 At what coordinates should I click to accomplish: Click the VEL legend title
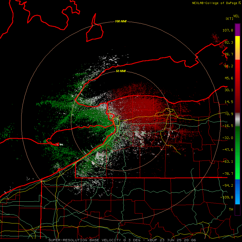pos(236,16)
